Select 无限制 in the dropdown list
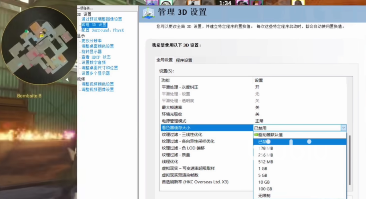Viewport: 366px width, 199px height. point(264,196)
